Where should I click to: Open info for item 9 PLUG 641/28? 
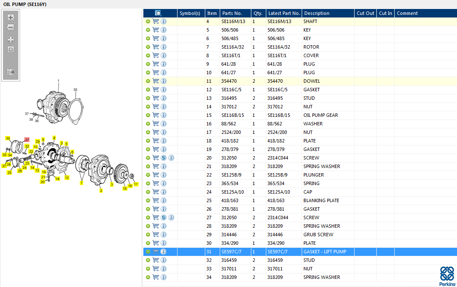[163, 64]
